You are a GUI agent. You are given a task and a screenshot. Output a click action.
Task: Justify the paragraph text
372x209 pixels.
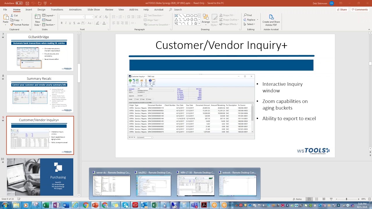(126, 23)
